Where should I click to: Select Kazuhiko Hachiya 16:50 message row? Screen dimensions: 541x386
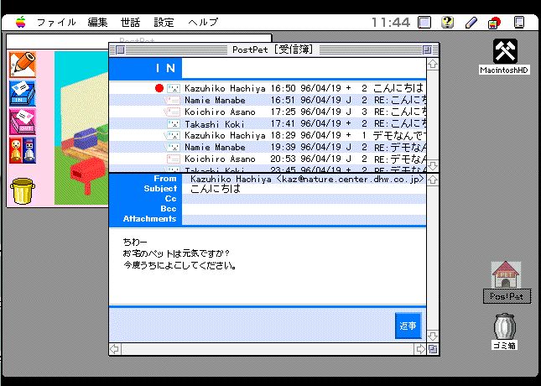pyautogui.click(x=268, y=88)
